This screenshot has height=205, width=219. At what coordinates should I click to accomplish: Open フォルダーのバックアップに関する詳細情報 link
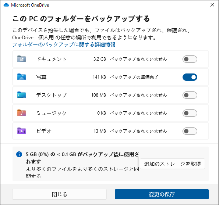(x=64, y=44)
